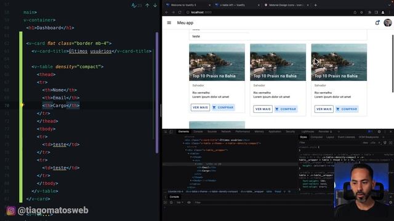Switch to 'Material Design Icons' browser tab
Image resolution: width=394 pixels, height=221 pixels.
click(287, 5)
